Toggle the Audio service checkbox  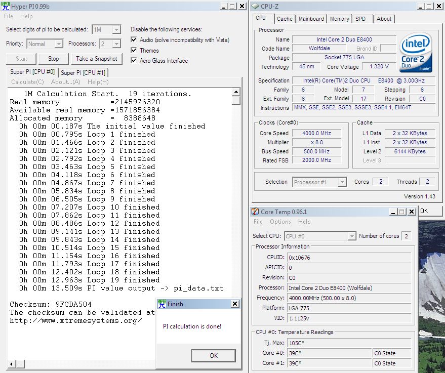[x=134, y=39]
